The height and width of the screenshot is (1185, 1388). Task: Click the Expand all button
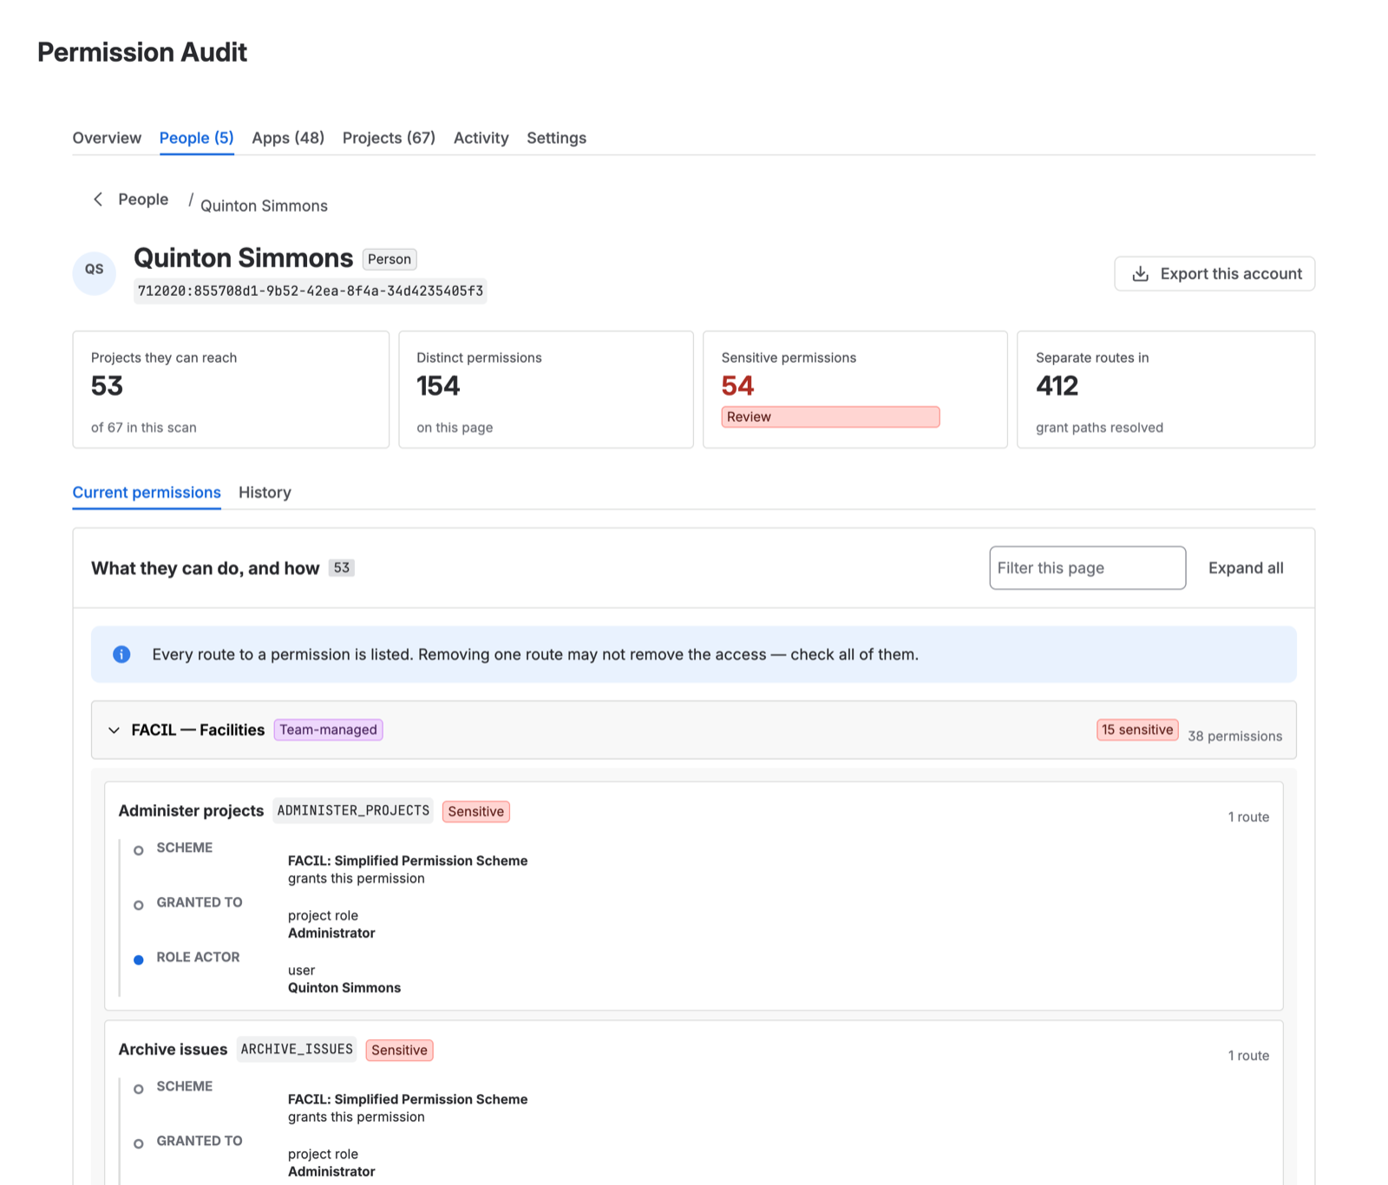(x=1246, y=568)
